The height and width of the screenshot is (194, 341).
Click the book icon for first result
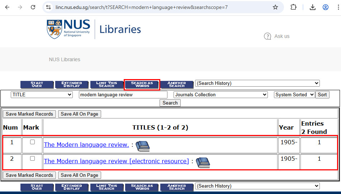(x=142, y=146)
